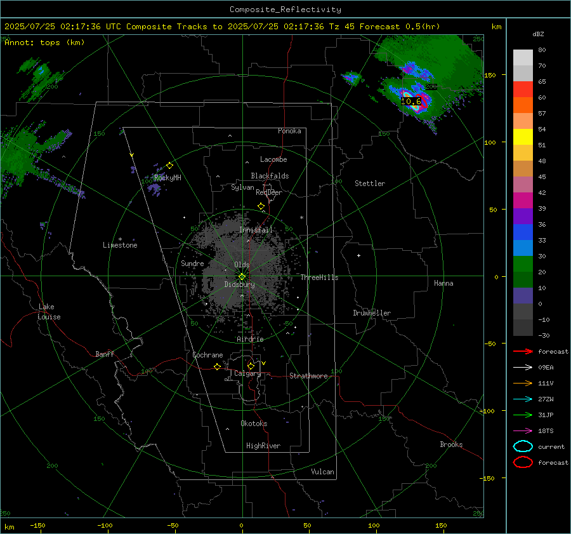The height and width of the screenshot is (534, 571).
Task: Click the red forecast arrow in legend
Action: [523, 351]
